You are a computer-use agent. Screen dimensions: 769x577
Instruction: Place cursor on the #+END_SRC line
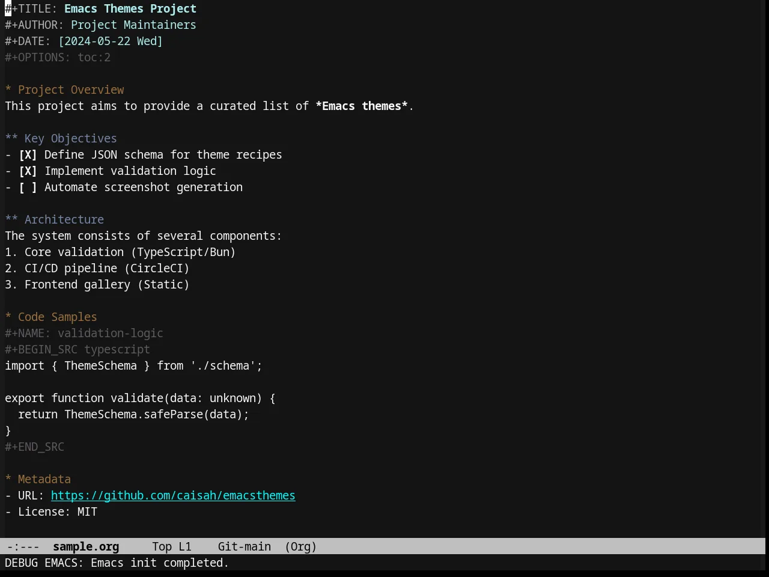(34, 447)
